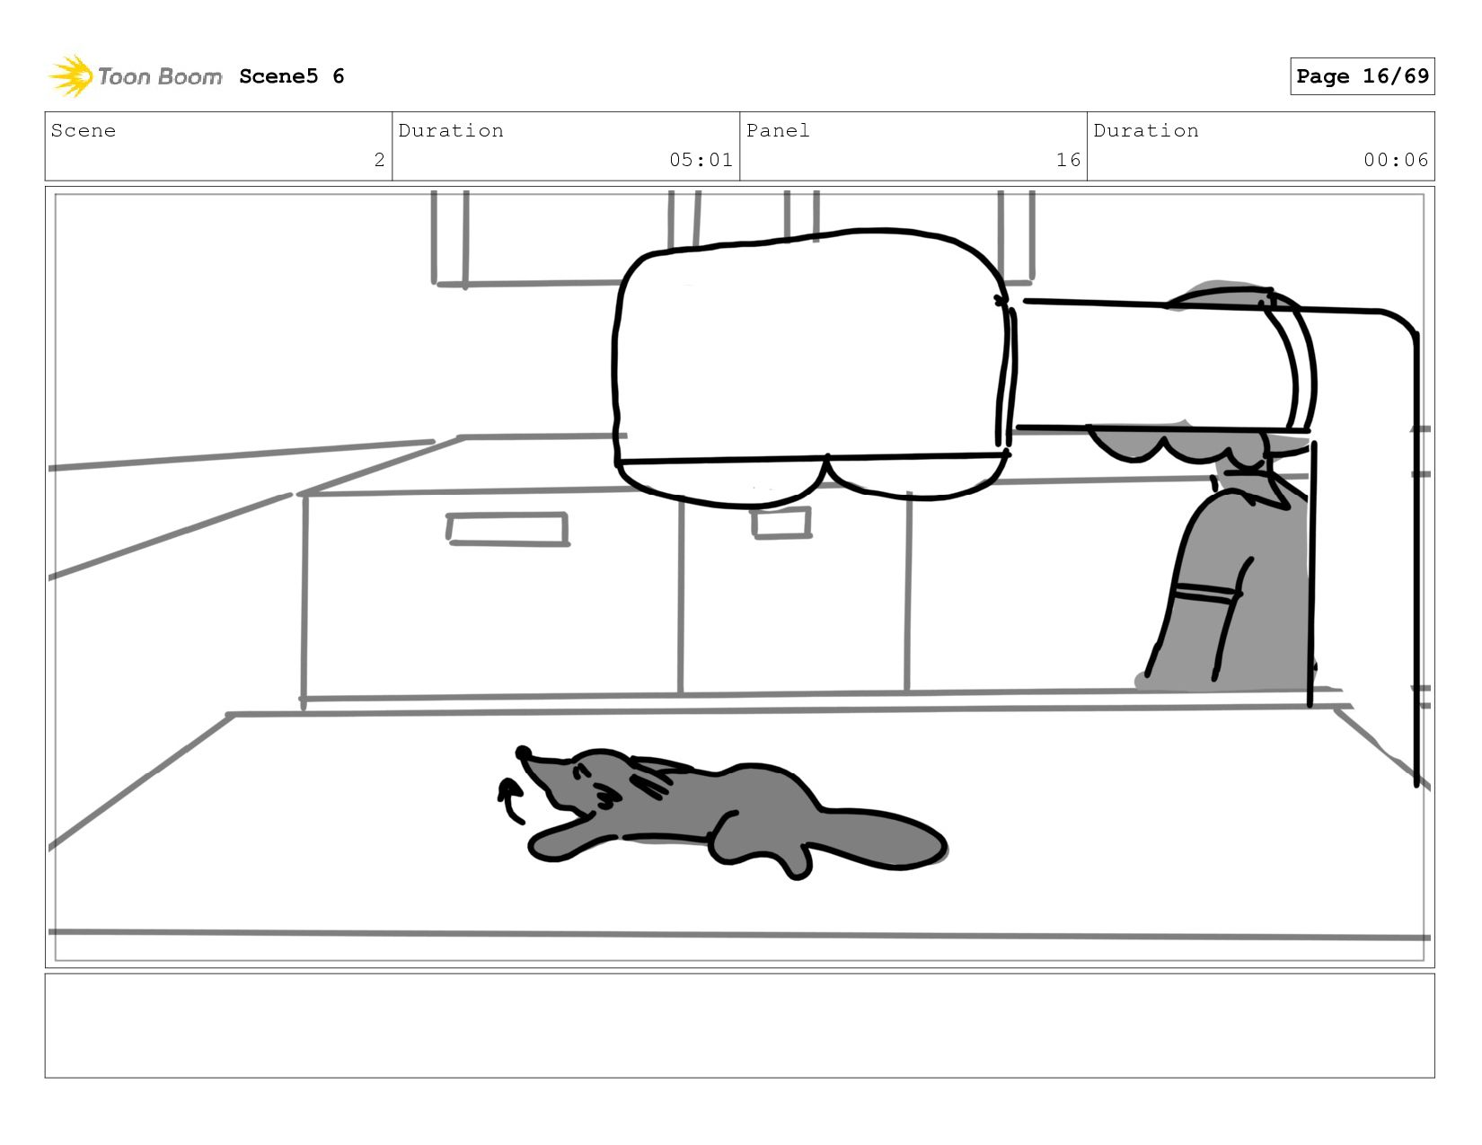Click the panel duration value '00:06'
This screenshot has height=1145, width=1482.
[1396, 160]
